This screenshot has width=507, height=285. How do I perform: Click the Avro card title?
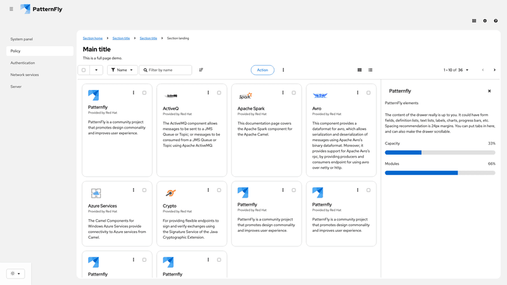316,108
